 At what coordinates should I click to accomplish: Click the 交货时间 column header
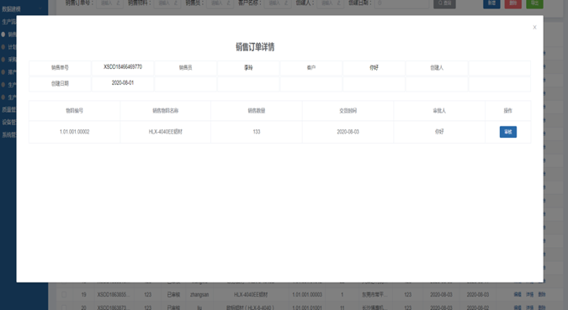[348, 111]
